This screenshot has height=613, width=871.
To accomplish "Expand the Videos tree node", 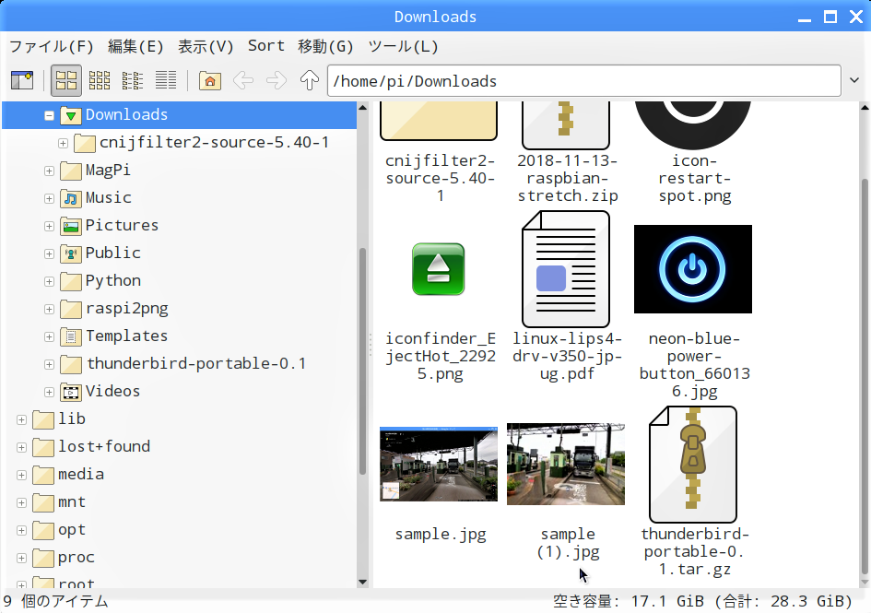I will coord(49,393).
